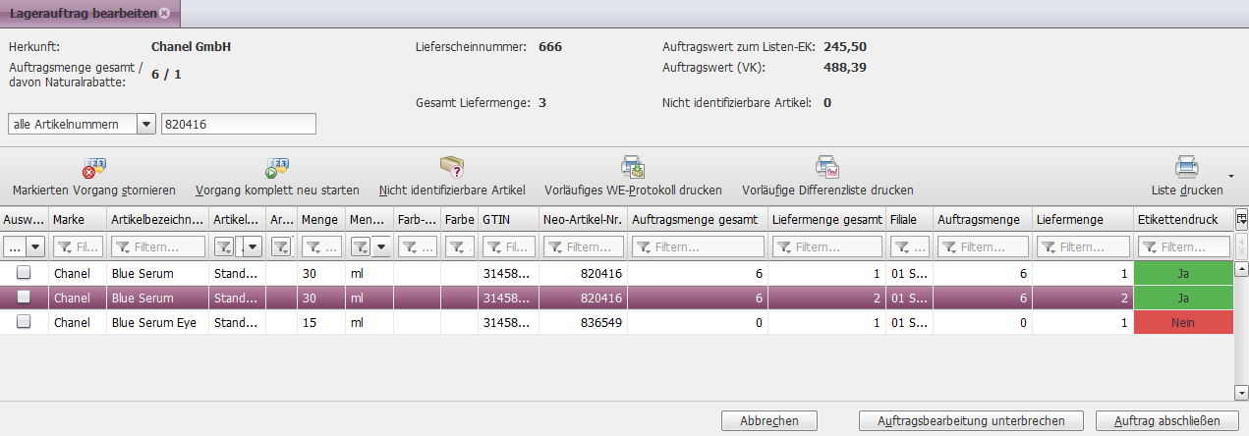
Task: Click Vorläufige Differenzliste drucken label
Action: pos(827,190)
